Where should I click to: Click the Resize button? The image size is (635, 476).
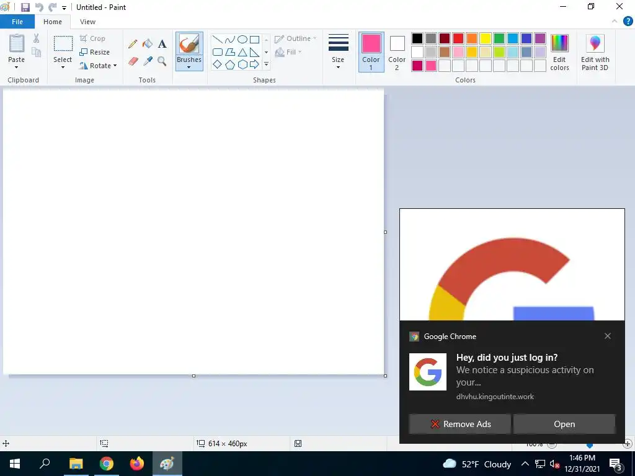point(95,52)
